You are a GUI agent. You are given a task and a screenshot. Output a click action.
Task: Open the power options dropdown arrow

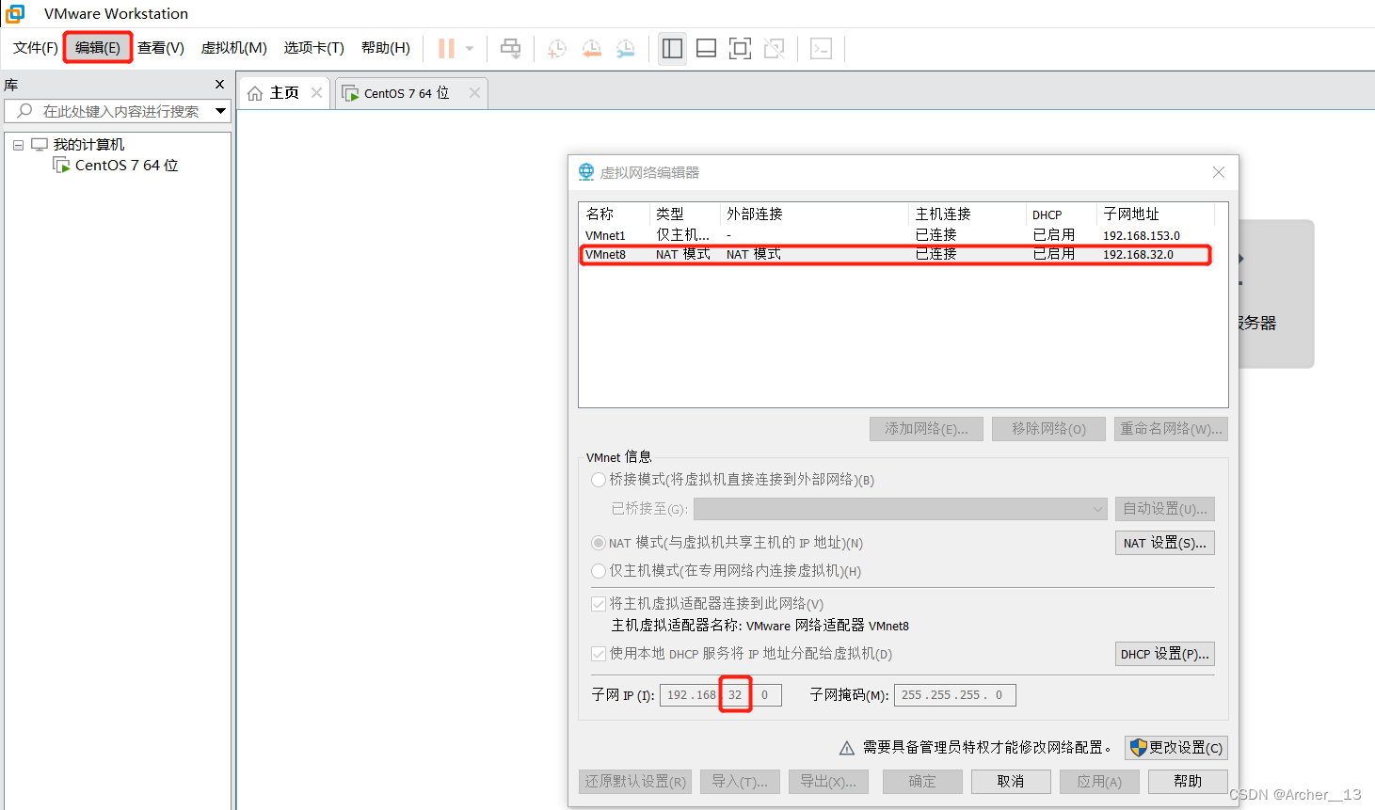tap(470, 48)
